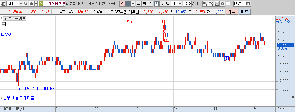This screenshot has height=112, width=295.
Task: Toggle the D checkbox
Action: pos(228,4)
